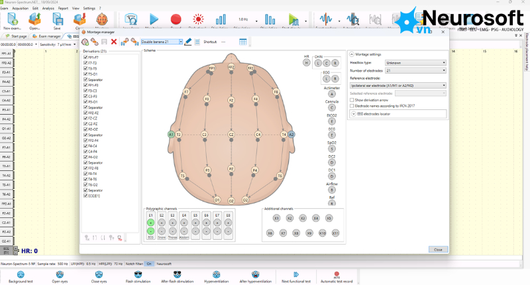Select the CZ electrode on head scheme
530x285 pixels.
(x=231, y=135)
